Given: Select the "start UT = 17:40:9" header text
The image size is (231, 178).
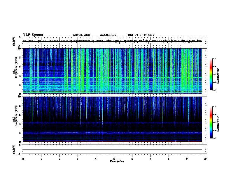Looking at the screenshot, I should point(141,35).
